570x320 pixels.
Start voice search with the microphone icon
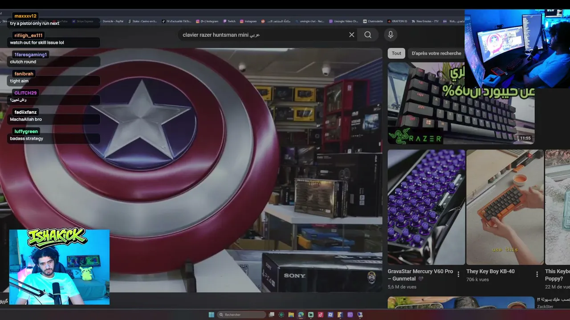click(391, 35)
